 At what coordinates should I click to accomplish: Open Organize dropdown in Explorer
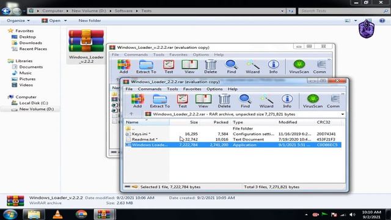(18, 21)
